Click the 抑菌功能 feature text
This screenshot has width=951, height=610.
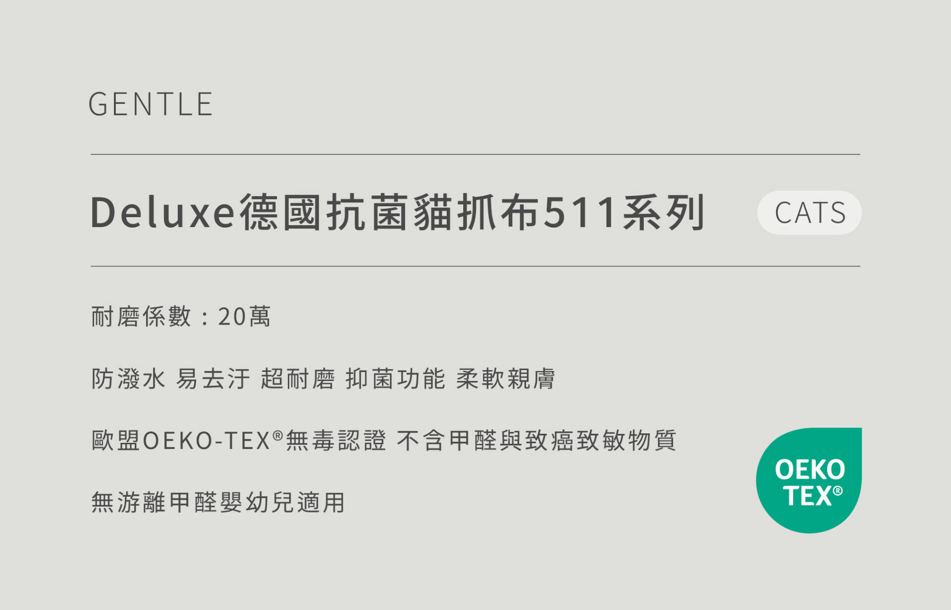pyautogui.click(x=395, y=379)
